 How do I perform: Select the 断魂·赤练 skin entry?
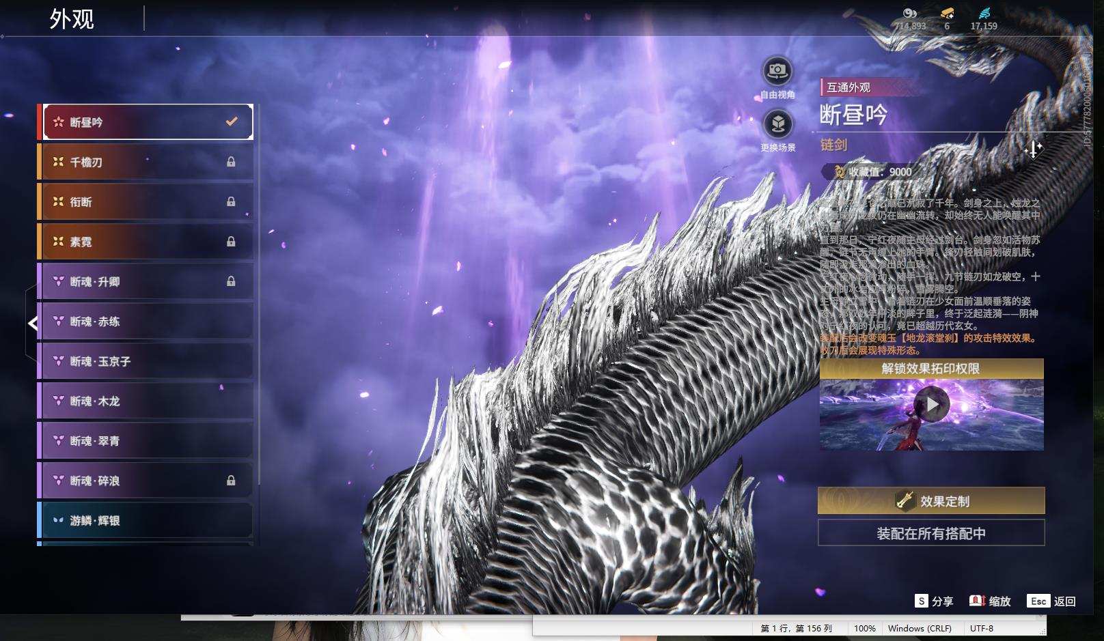(146, 321)
